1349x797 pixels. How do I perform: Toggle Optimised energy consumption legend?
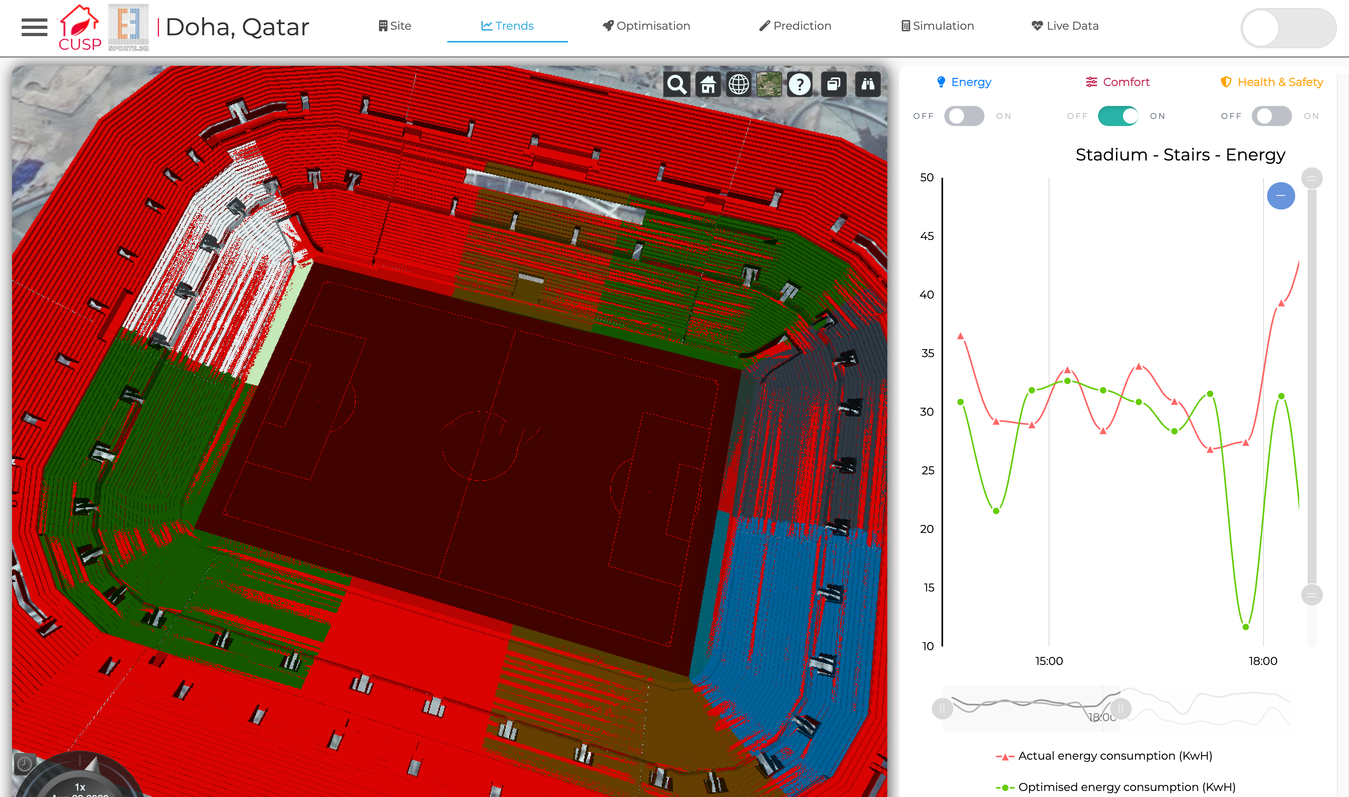tap(1115, 787)
